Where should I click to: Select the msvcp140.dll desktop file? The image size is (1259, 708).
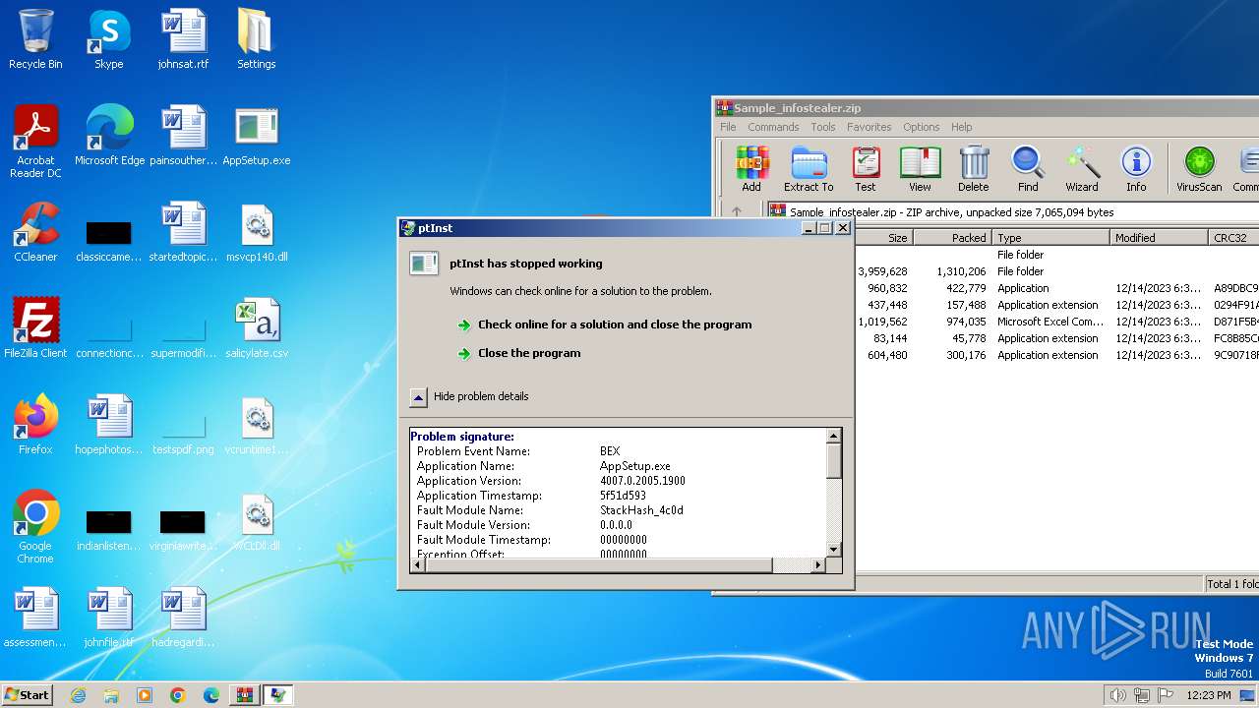(x=257, y=232)
